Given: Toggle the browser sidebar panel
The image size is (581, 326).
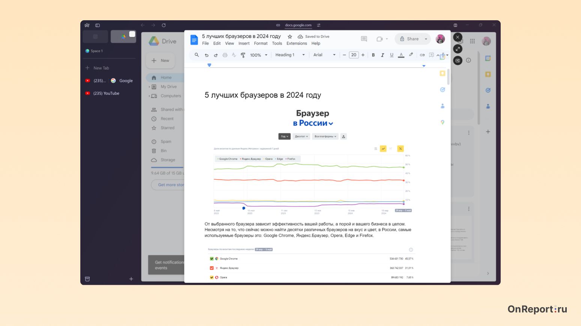Looking at the screenshot, I should click(98, 25).
